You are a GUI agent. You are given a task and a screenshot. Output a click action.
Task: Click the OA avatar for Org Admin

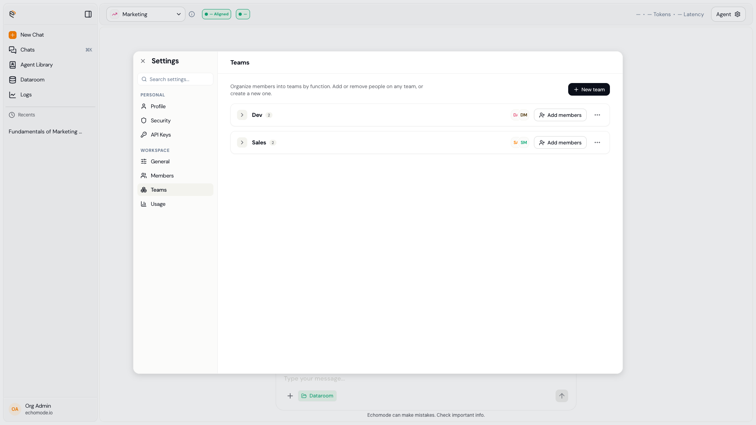pos(15,409)
